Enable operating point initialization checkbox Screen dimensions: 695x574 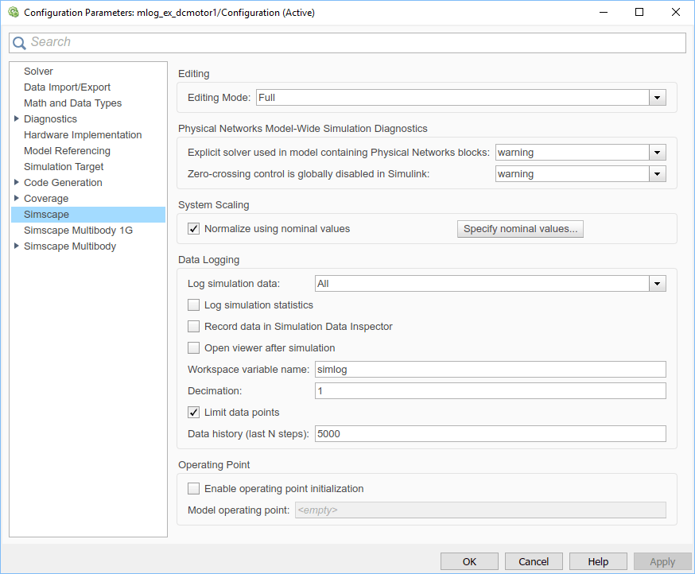click(x=193, y=489)
